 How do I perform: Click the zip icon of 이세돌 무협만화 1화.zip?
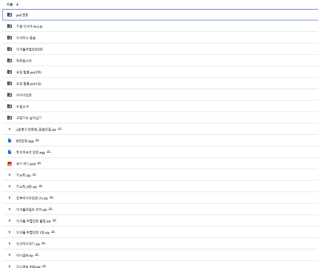(x=10, y=232)
